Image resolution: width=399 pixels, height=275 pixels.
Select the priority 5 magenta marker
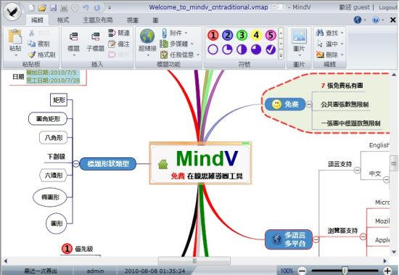pos(271,35)
